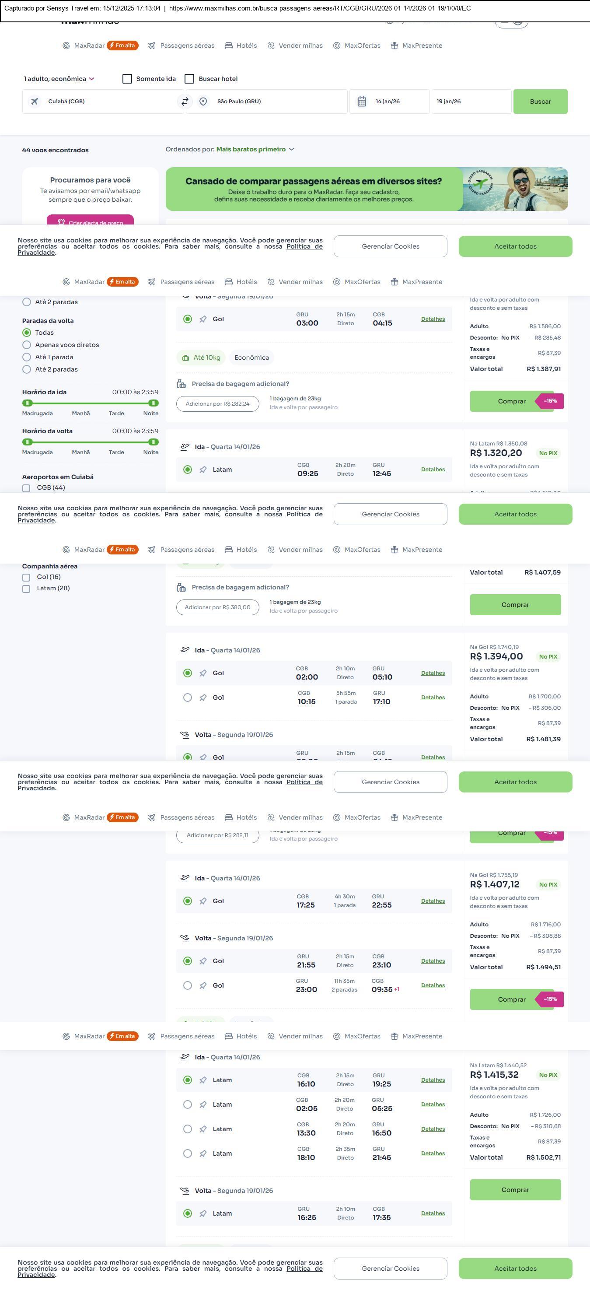Choose the Latam 18:10 outbound flight
The width and height of the screenshot is (590, 1290).
click(x=188, y=1153)
